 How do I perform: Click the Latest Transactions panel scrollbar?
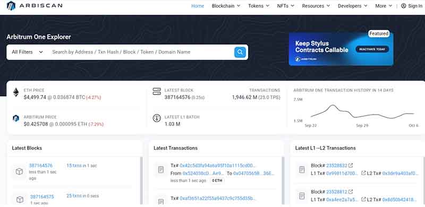[283, 180]
